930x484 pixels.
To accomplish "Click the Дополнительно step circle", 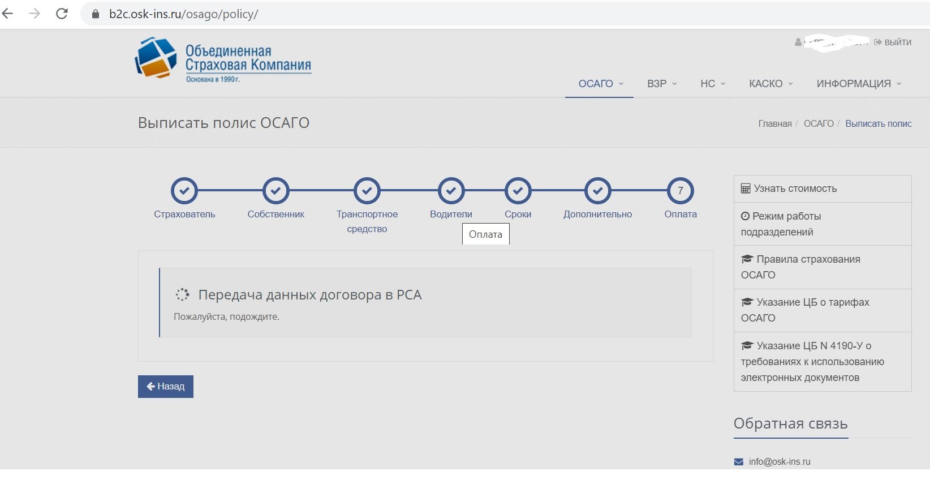I will [598, 191].
